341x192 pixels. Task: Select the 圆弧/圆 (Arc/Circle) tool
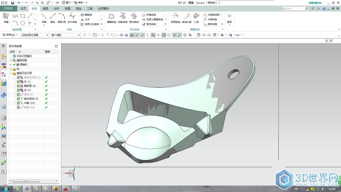pos(62,18)
